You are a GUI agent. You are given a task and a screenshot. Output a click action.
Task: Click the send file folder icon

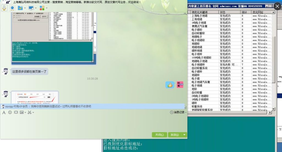click(x=20, y=8)
